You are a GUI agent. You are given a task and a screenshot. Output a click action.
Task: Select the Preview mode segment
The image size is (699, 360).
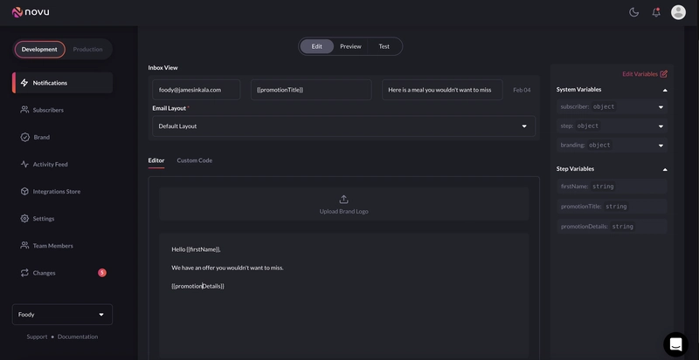[x=350, y=46]
